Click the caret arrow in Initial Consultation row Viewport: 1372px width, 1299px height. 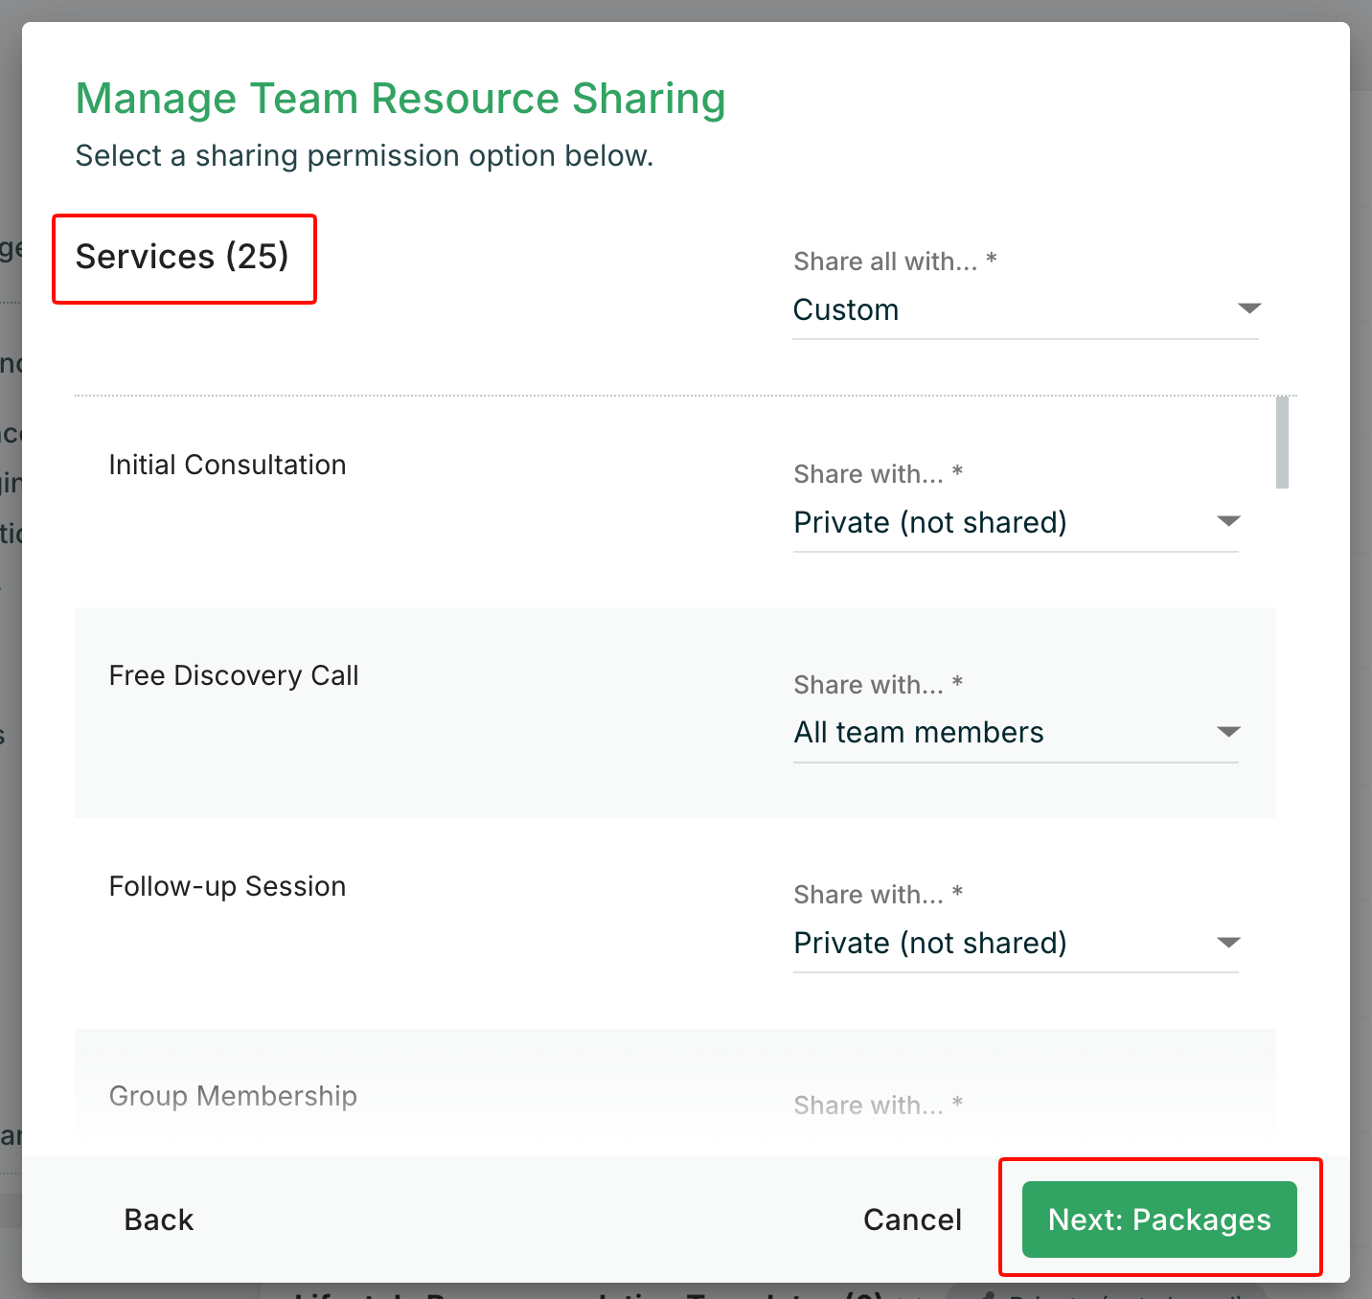[x=1228, y=521]
